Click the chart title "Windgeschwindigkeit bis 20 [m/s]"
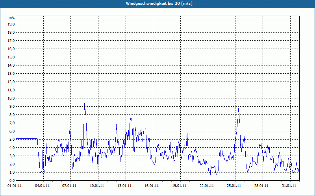 (159, 4)
